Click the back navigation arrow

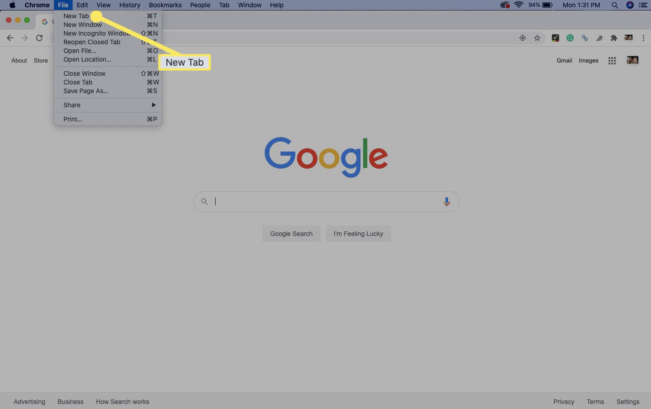[x=10, y=38]
